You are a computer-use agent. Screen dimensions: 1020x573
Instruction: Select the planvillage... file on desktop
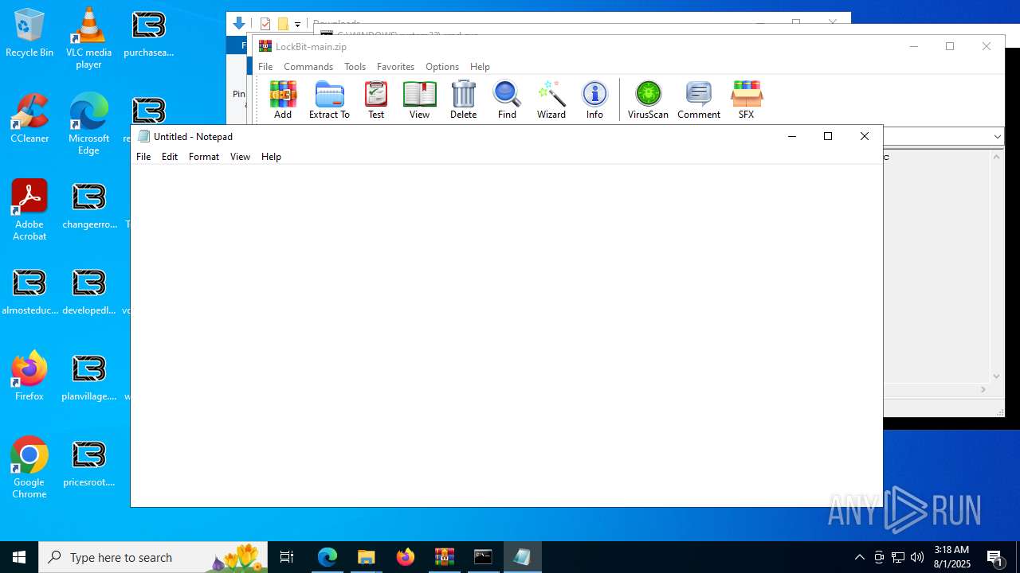click(x=89, y=377)
